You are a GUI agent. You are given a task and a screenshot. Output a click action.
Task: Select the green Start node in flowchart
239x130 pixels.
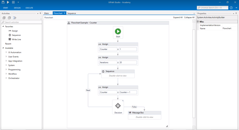click(x=118, y=32)
